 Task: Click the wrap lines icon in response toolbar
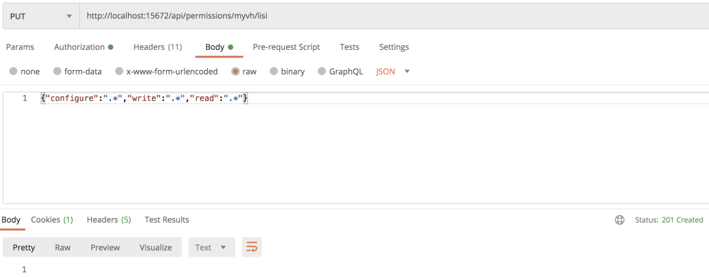click(252, 248)
